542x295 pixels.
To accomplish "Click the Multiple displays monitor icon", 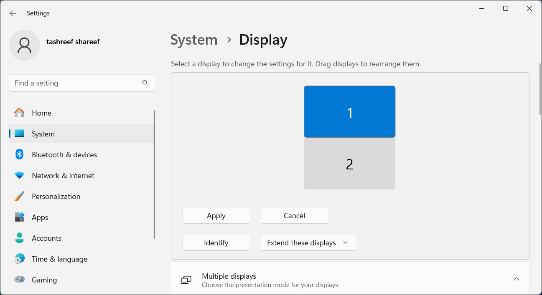I will (186, 280).
